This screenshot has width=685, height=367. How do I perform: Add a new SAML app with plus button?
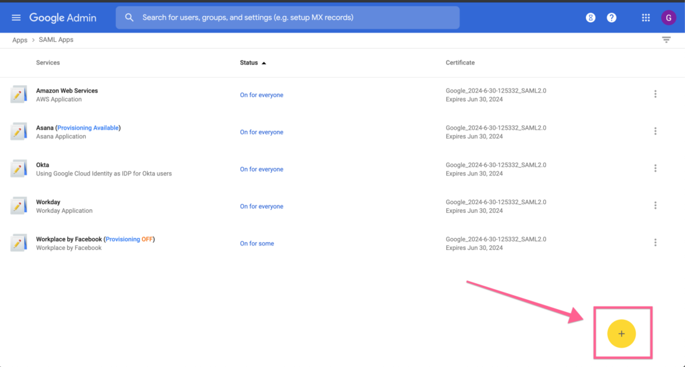621,334
